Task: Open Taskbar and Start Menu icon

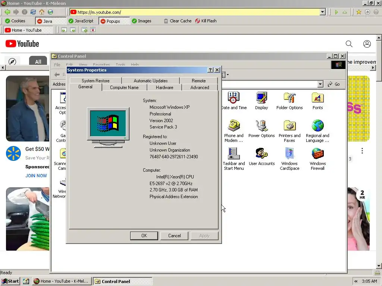Action: click(x=234, y=159)
